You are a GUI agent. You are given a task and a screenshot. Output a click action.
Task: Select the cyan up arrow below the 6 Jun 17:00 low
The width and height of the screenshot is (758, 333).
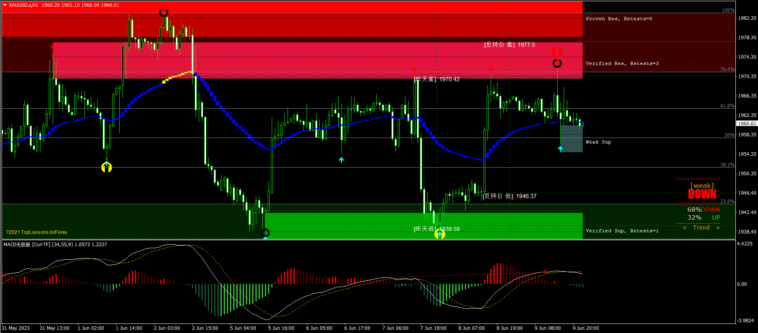(342, 160)
